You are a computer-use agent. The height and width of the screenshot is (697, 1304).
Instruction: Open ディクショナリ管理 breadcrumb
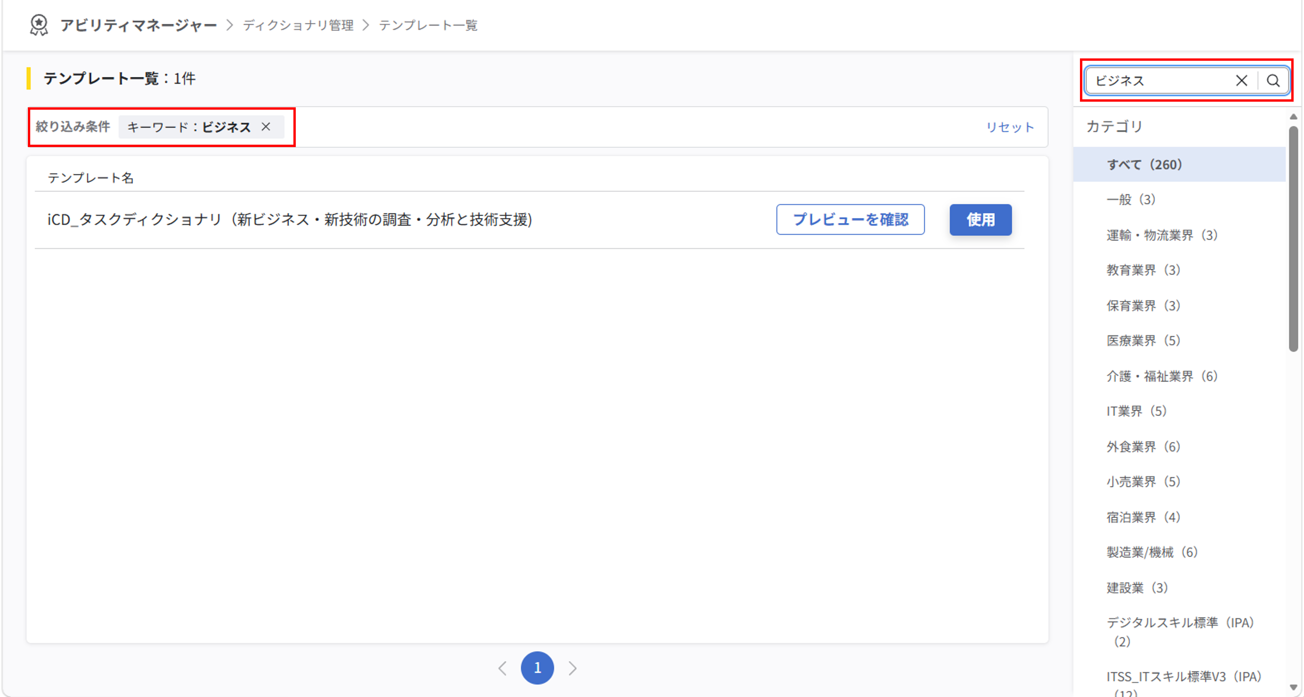(x=298, y=25)
